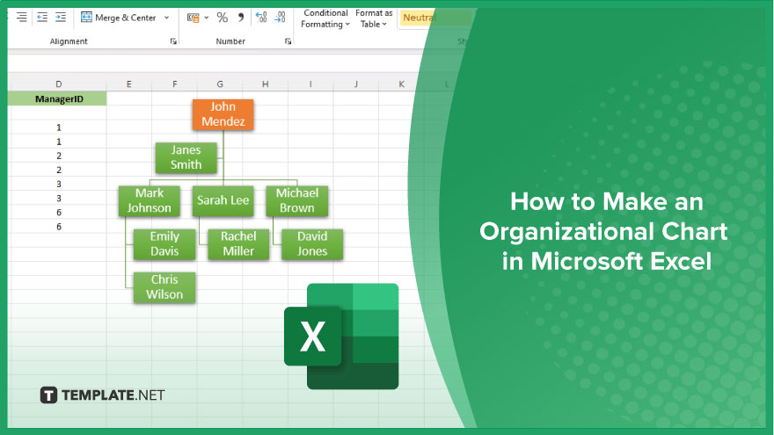The height and width of the screenshot is (435, 774).
Task: Select the Michael Brown chart box
Action: coord(297,200)
